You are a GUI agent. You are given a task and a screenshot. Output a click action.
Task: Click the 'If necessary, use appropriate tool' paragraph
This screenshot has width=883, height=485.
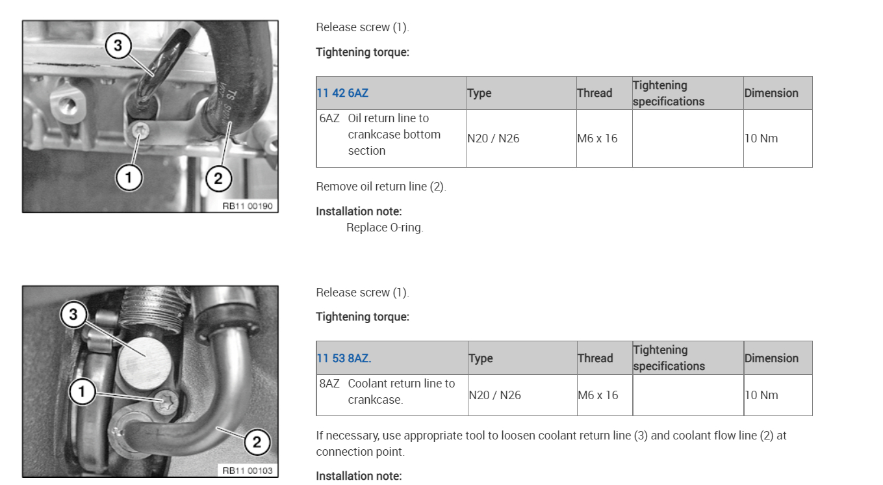[551, 443]
